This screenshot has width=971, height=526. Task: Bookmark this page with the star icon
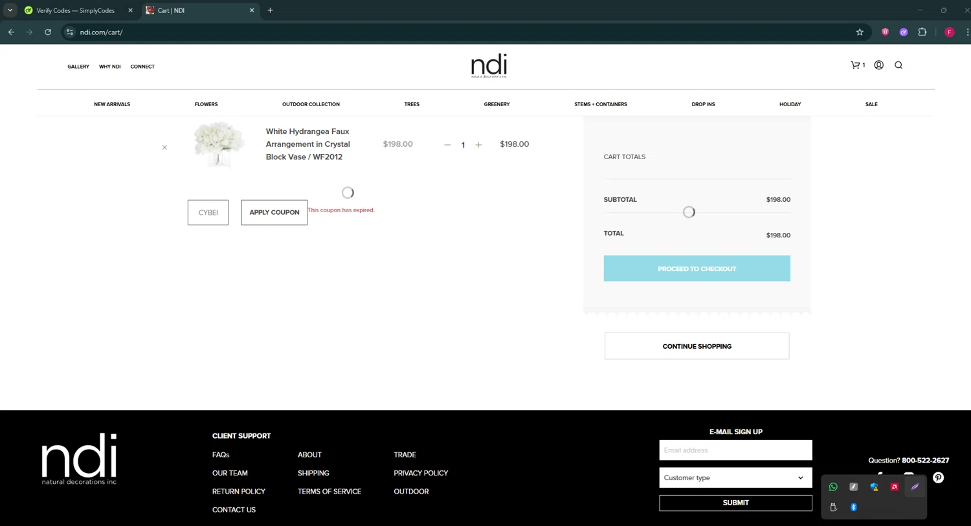(x=860, y=32)
